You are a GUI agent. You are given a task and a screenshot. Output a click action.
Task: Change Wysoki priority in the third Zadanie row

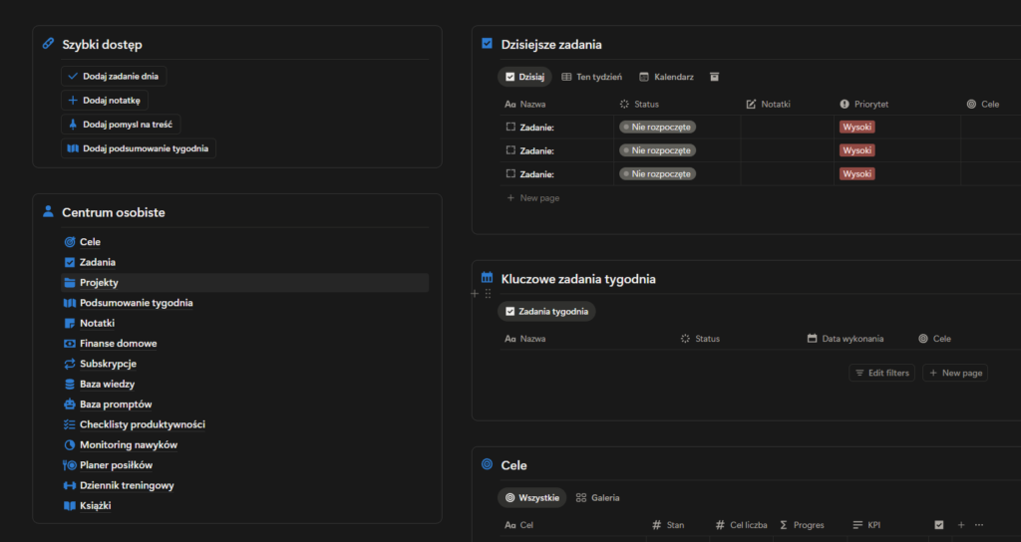pyautogui.click(x=856, y=173)
